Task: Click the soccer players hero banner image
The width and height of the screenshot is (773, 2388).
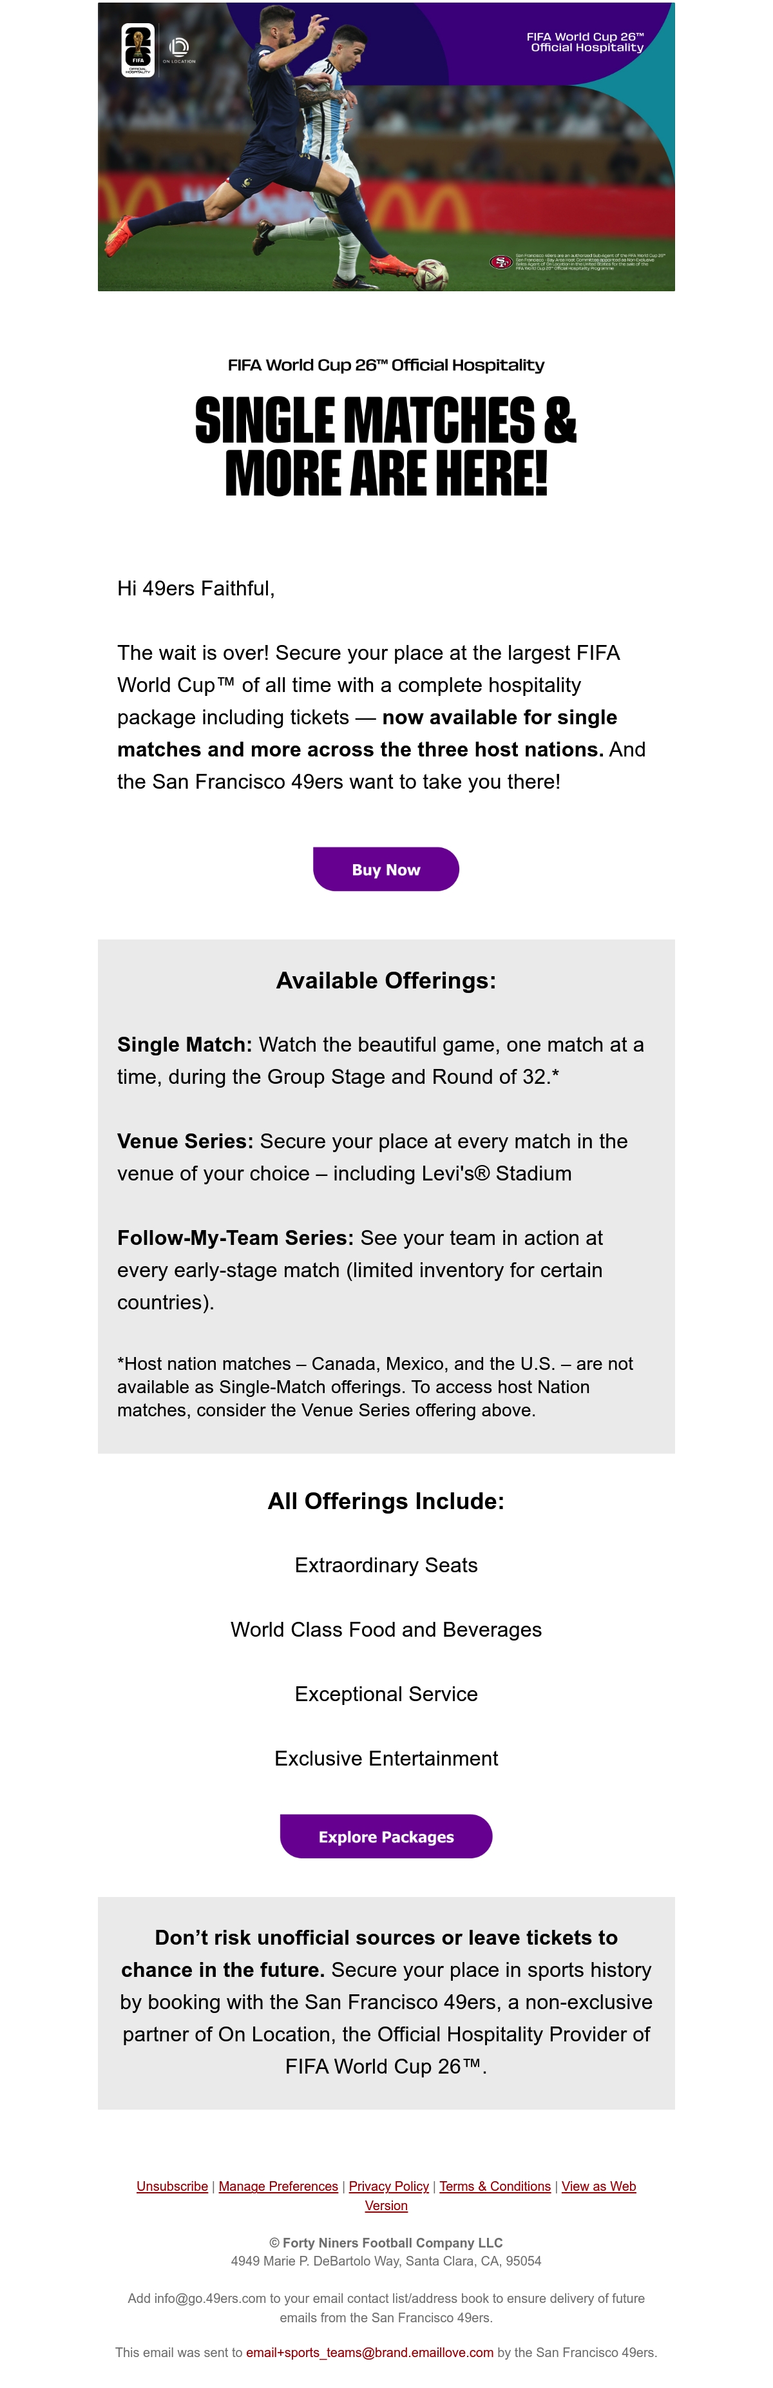Action: tap(386, 148)
